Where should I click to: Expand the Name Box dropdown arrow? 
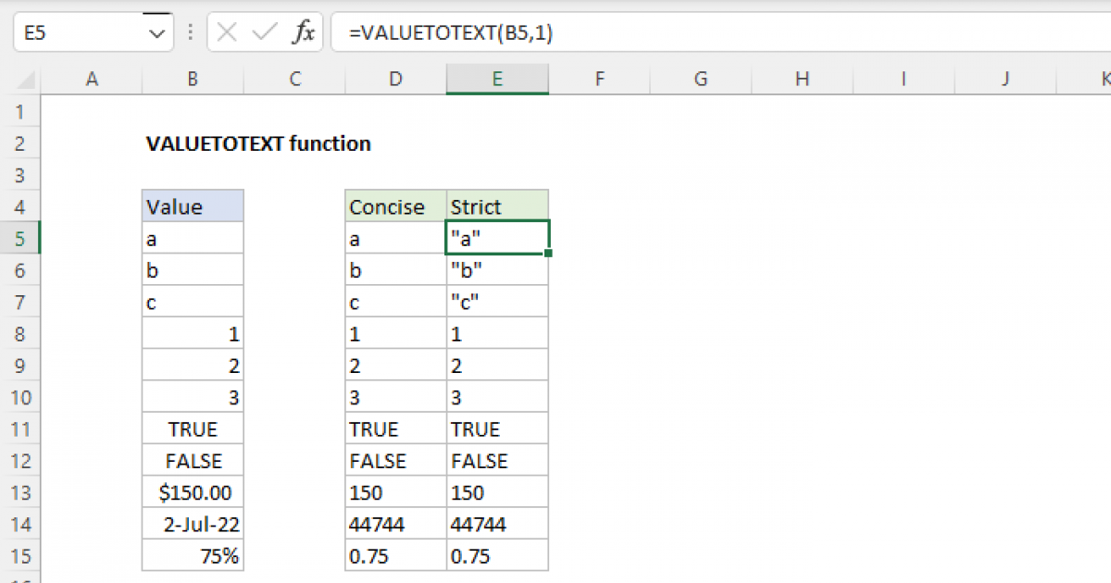(155, 33)
